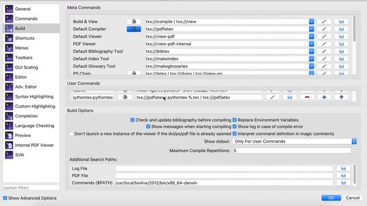367x206 pixels.
Task: Click folder browse icon for PDF Viewer
Action: pos(342,44)
